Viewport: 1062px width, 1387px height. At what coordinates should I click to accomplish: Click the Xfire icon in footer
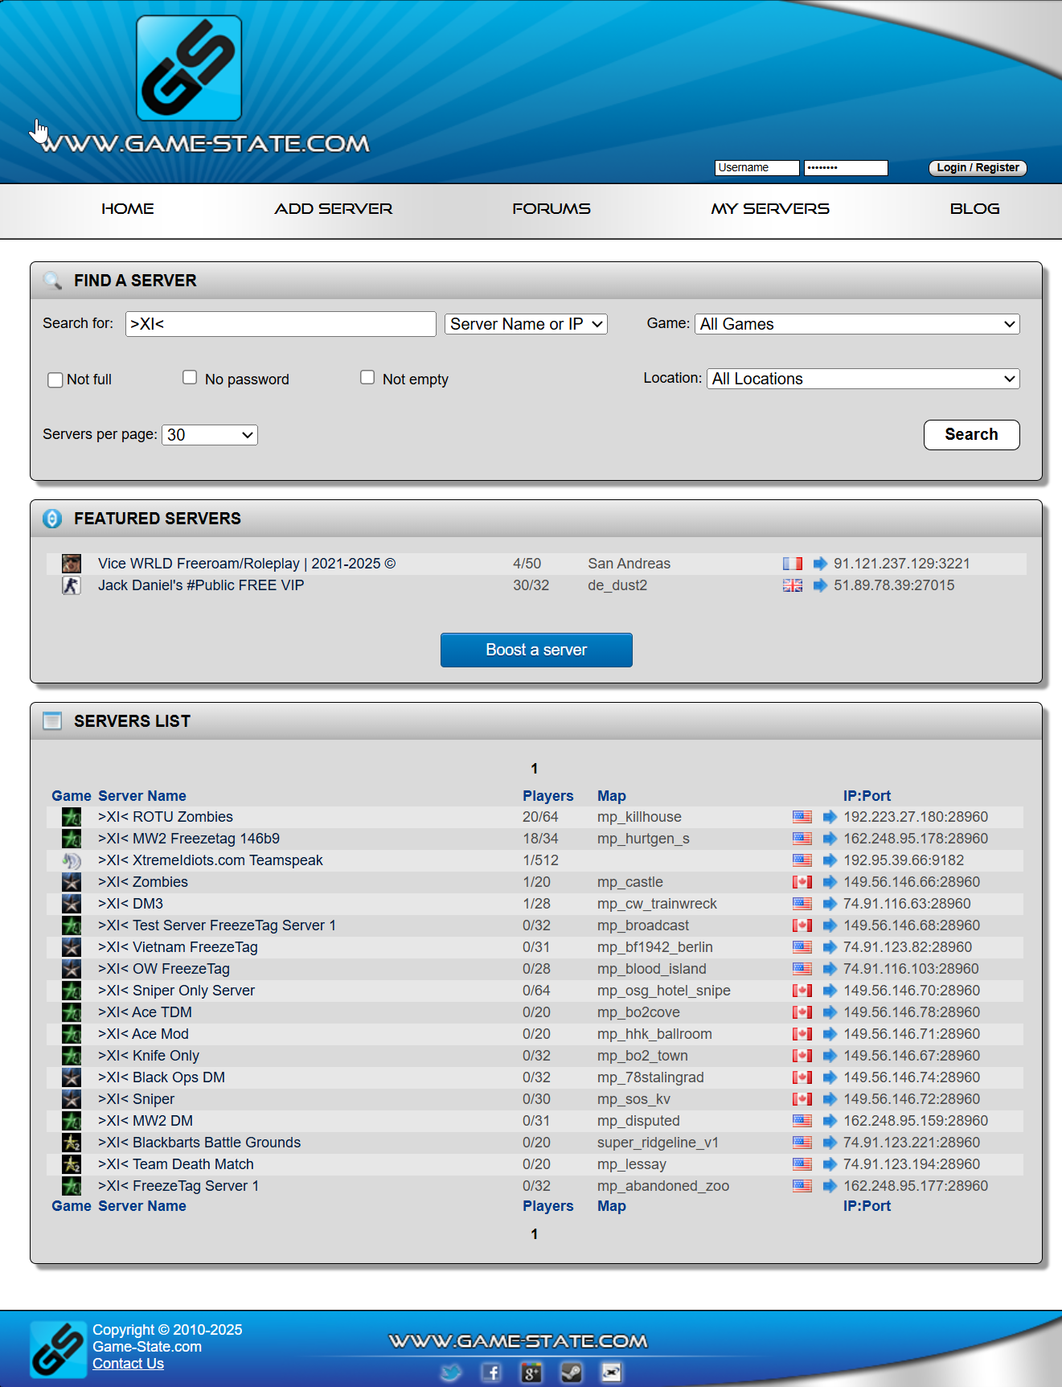612,1373
